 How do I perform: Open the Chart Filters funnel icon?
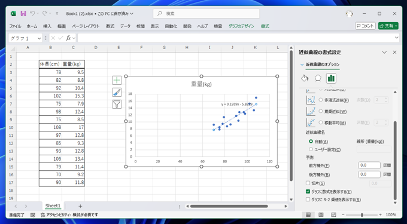(x=117, y=104)
